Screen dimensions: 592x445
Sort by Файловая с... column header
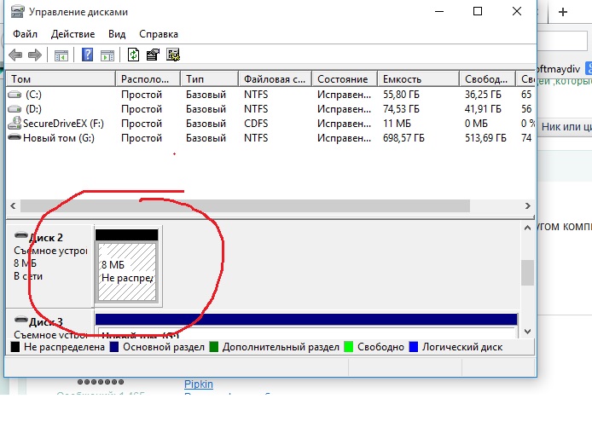[x=275, y=79]
